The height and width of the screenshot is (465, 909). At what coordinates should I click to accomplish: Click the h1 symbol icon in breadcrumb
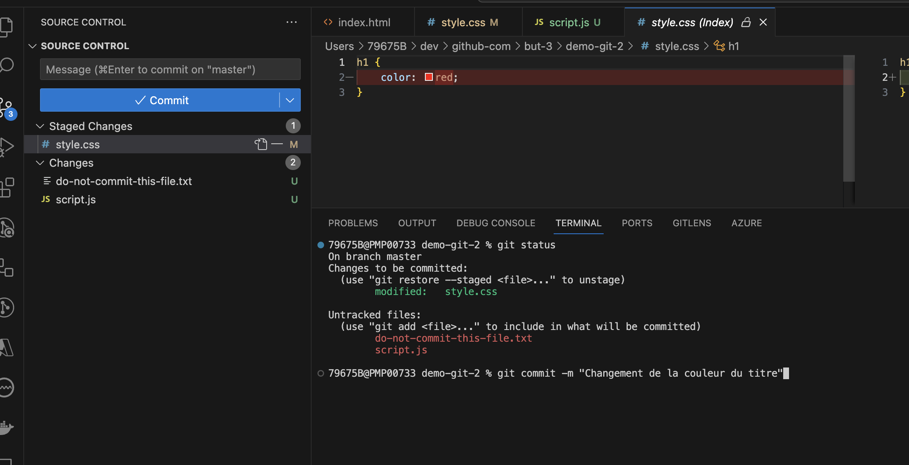point(719,46)
